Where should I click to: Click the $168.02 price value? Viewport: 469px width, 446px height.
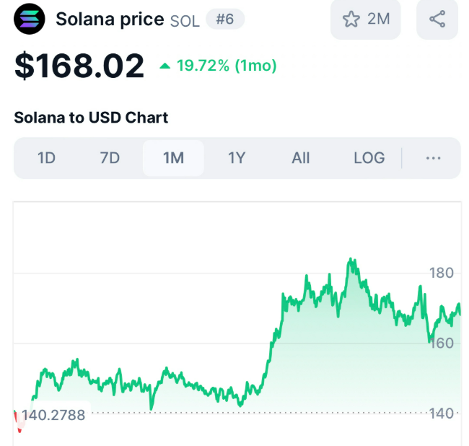79,66
